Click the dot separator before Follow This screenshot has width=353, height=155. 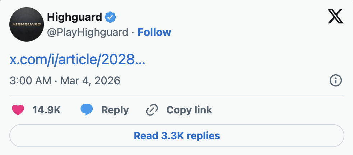pos(133,32)
